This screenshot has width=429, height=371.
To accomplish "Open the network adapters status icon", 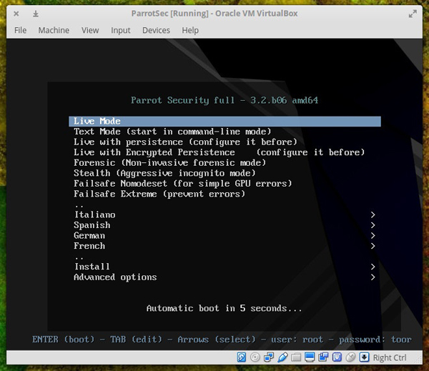I will [269, 357].
